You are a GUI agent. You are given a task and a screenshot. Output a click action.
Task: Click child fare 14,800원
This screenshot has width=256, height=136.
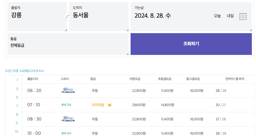click(167, 105)
